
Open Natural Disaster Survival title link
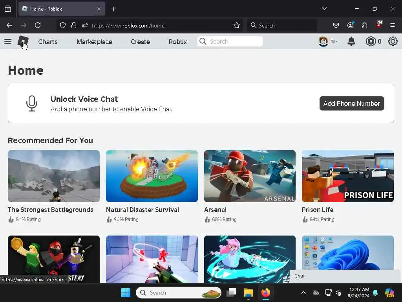[x=143, y=210]
